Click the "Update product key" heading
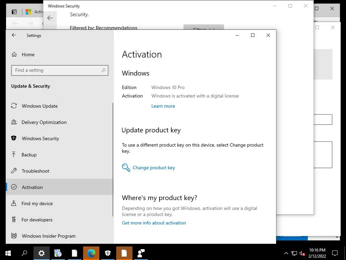 [151, 130]
